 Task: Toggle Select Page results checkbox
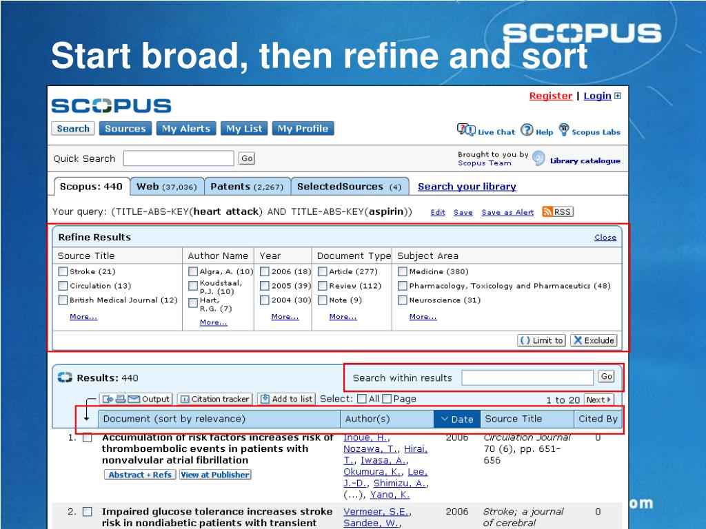pos(387,399)
